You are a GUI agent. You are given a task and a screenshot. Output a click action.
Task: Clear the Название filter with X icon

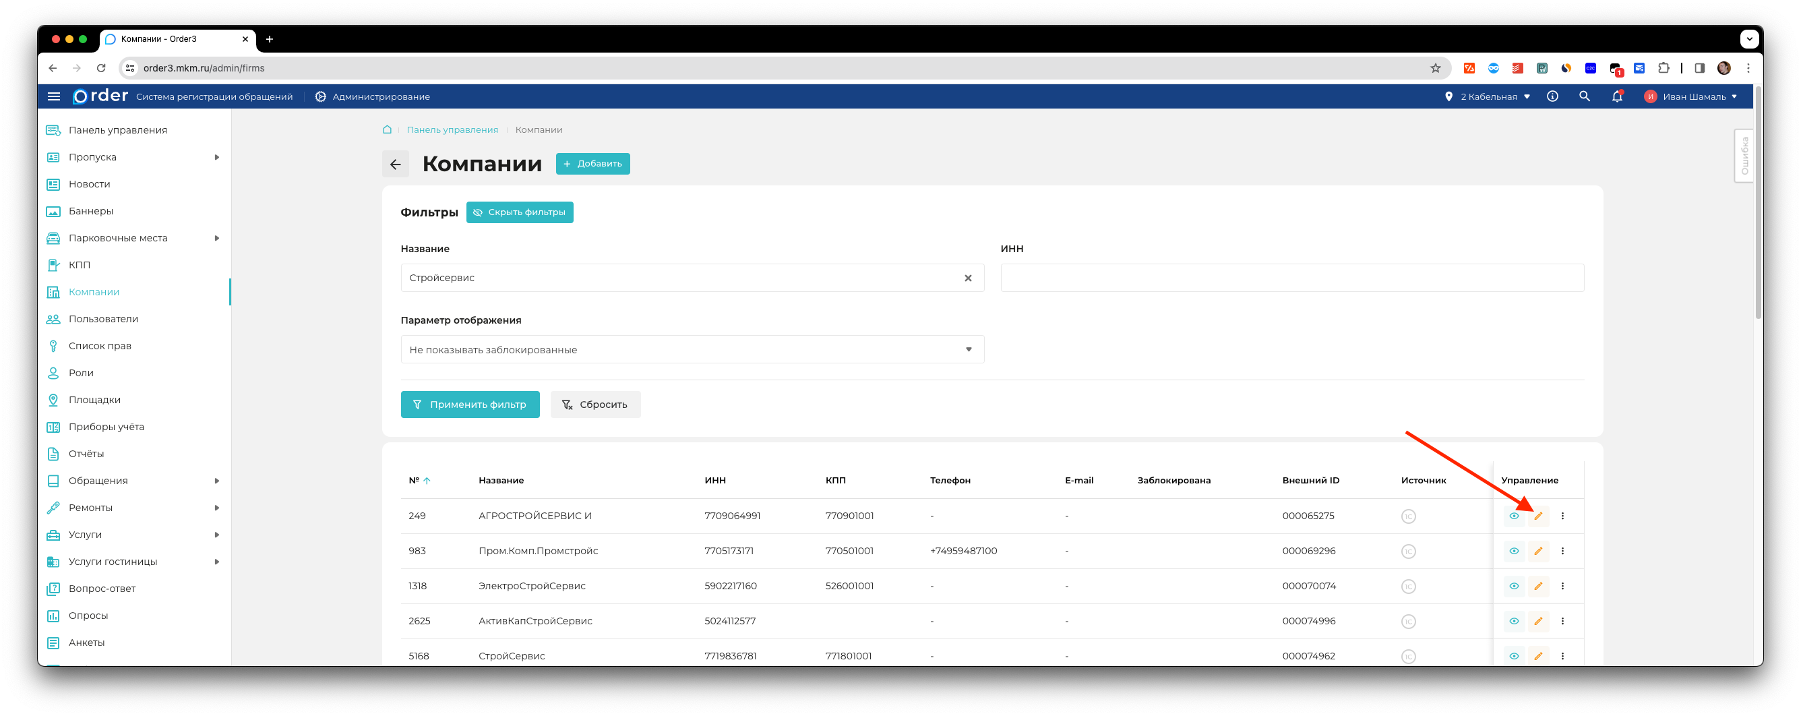pyautogui.click(x=968, y=278)
